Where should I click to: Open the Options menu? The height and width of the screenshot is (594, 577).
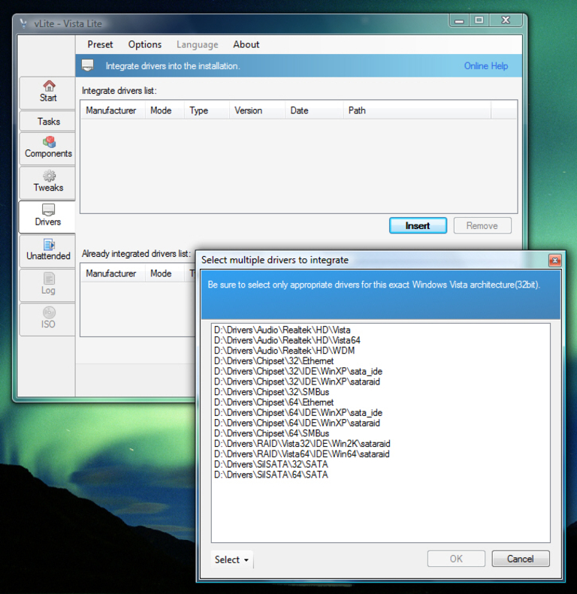click(x=145, y=44)
